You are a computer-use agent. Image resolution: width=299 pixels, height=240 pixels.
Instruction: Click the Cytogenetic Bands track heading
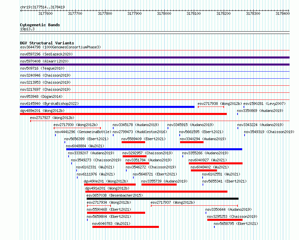click(x=40, y=25)
